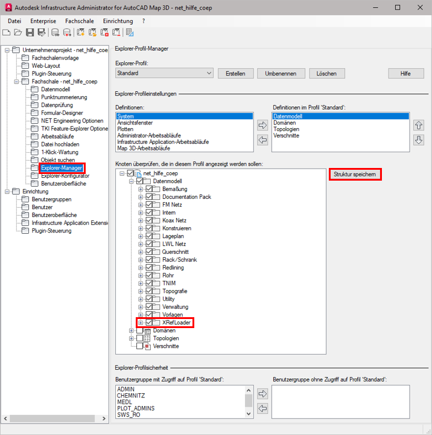Open the Einrichtung menu
This screenshot has width=432, height=435.
tap(118, 21)
